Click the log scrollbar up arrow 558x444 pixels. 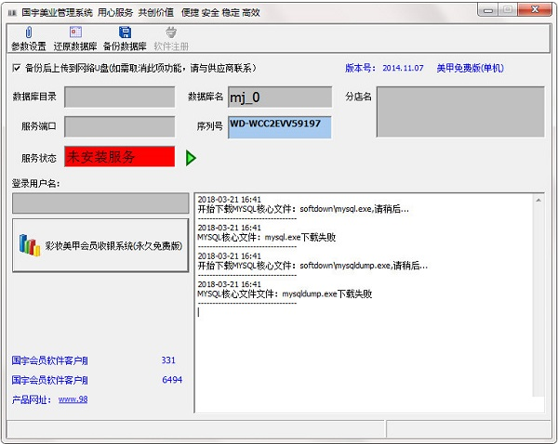click(x=538, y=200)
